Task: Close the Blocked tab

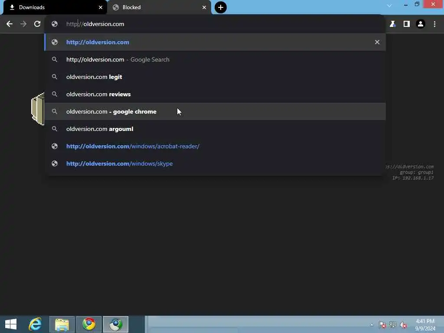Action: click(204, 7)
